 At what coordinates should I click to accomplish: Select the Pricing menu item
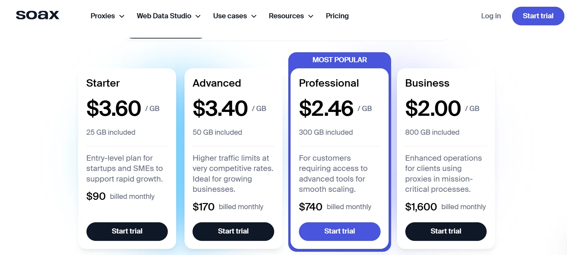(x=337, y=16)
